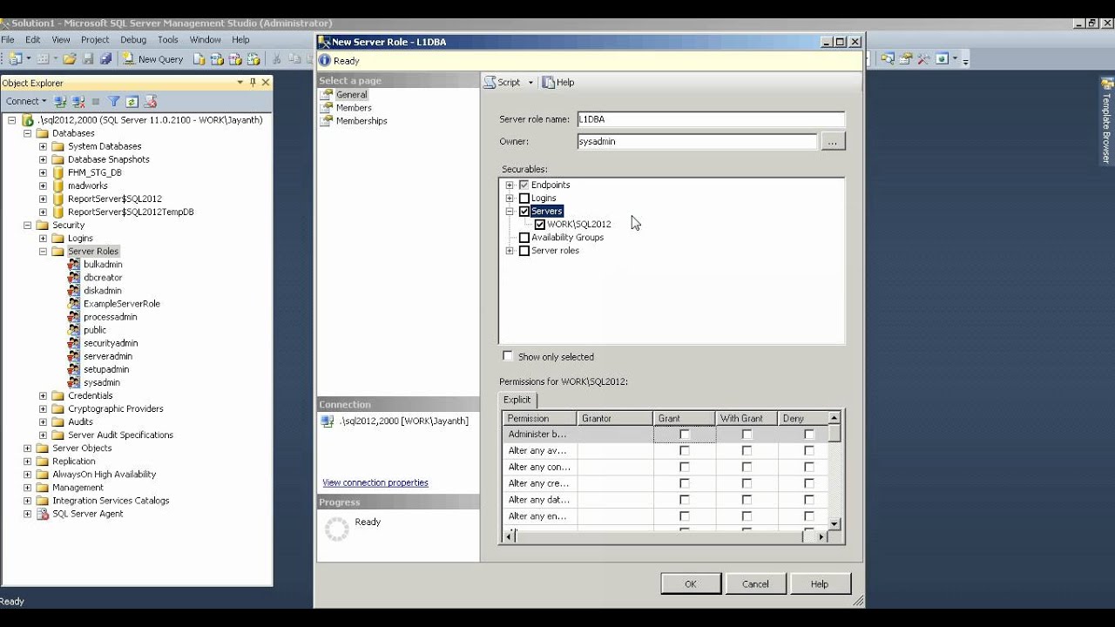Uncheck the Servers securable checkbox
The image size is (1115, 627).
click(524, 211)
